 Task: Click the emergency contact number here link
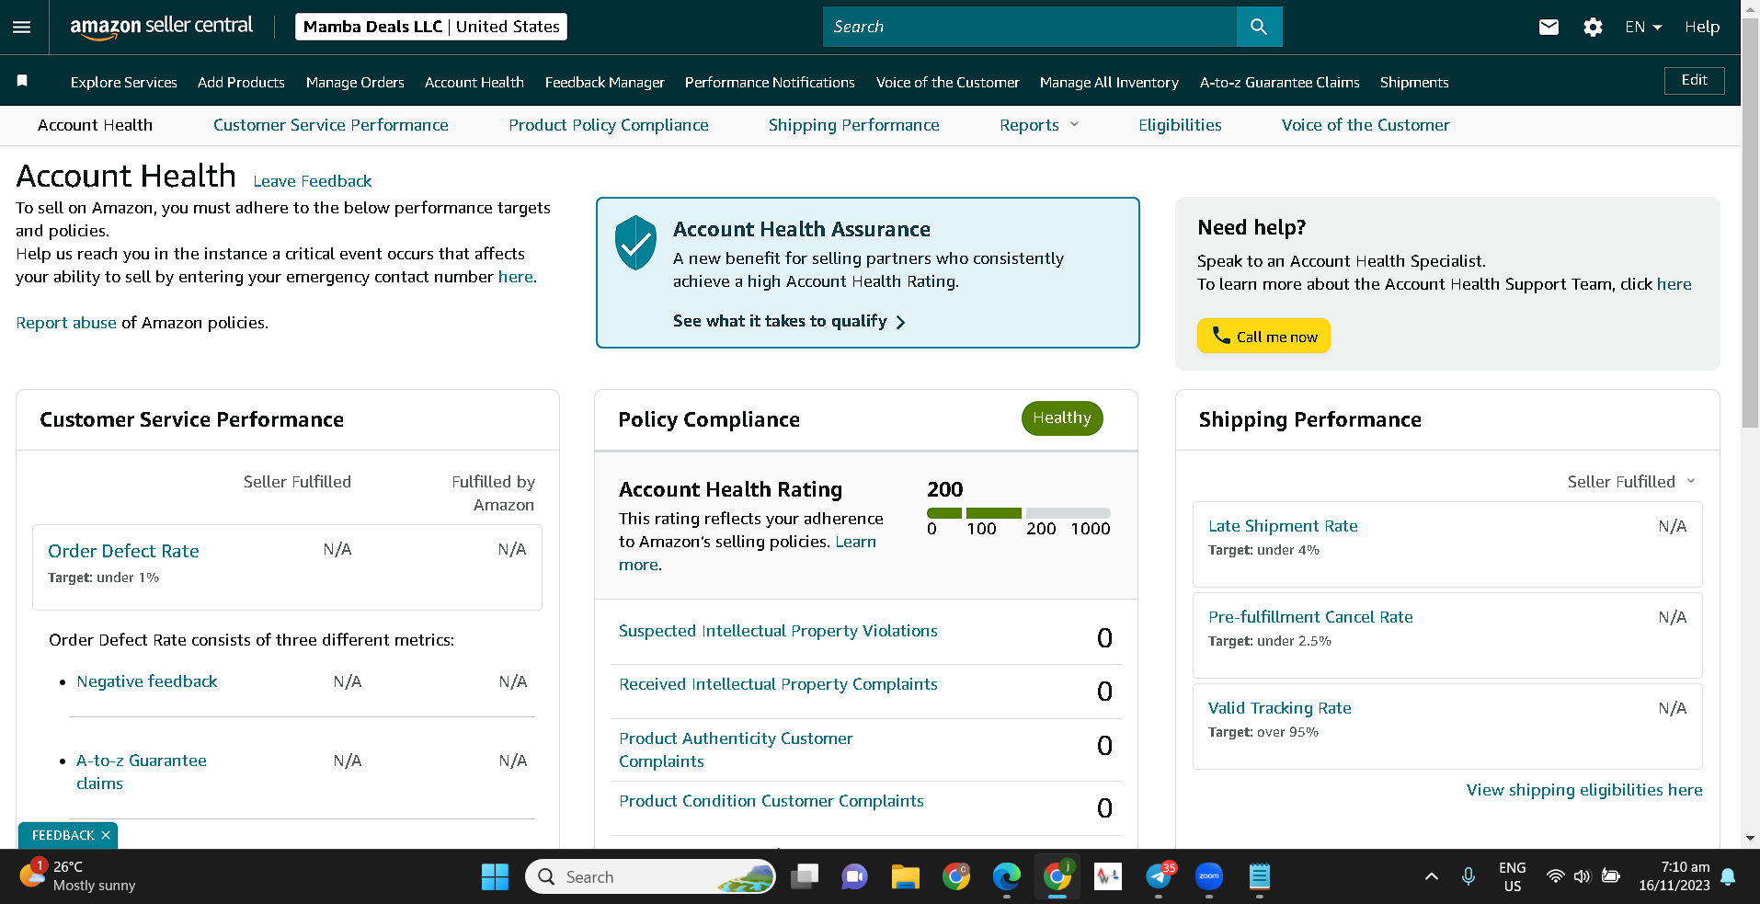tap(516, 277)
